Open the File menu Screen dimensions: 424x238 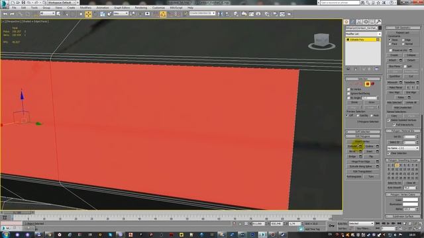(14, 7)
